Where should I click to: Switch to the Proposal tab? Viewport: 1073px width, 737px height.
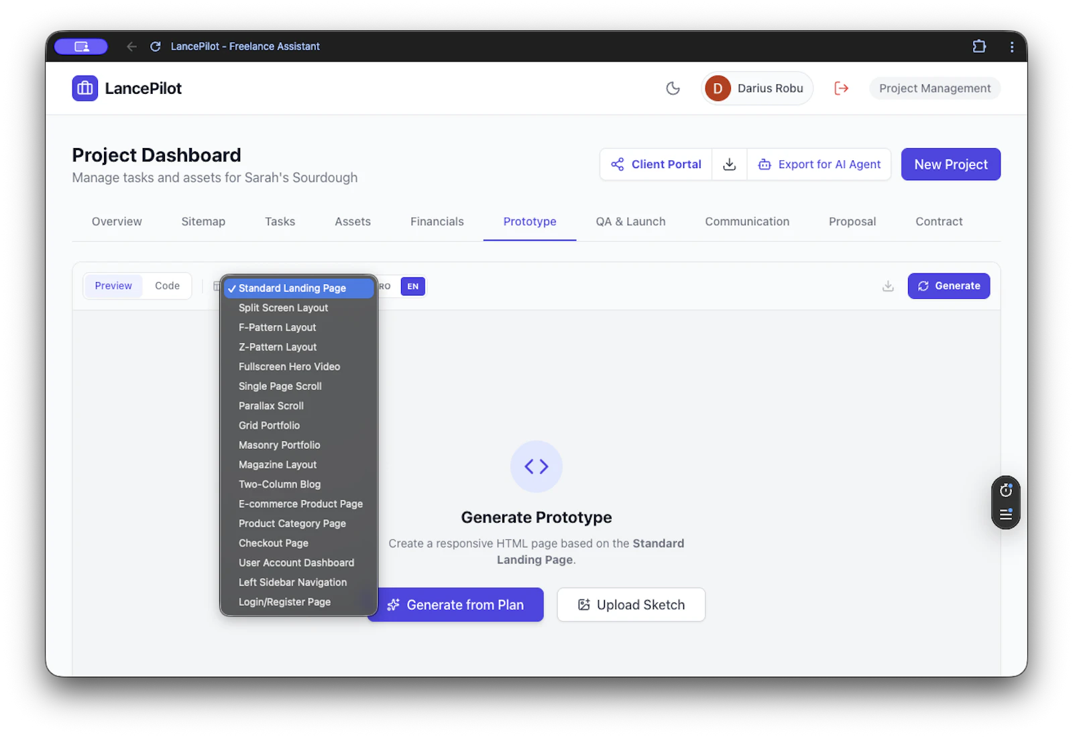point(852,222)
